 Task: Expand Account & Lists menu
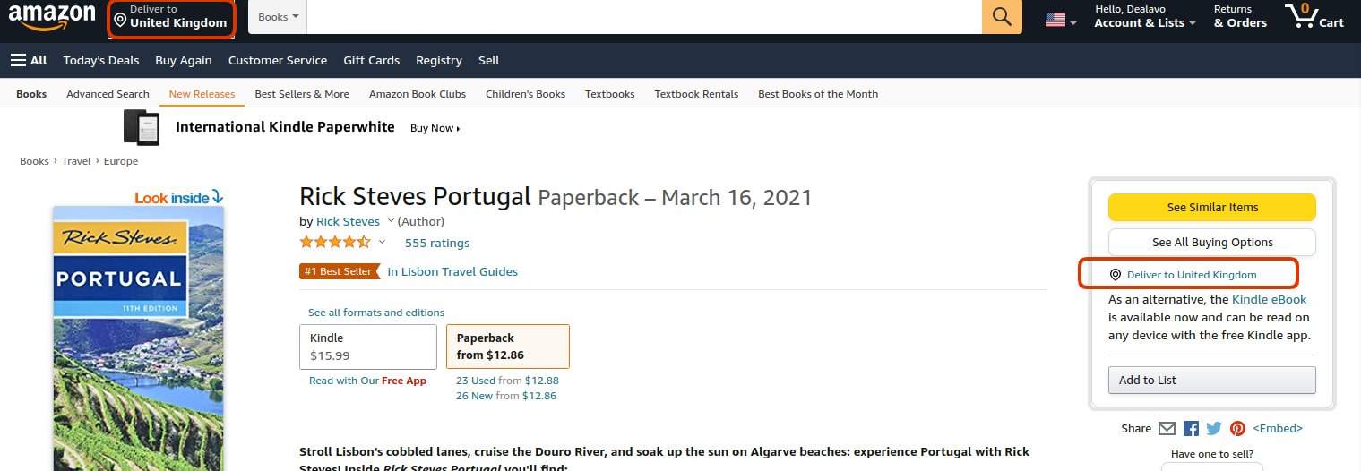click(x=1144, y=17)
